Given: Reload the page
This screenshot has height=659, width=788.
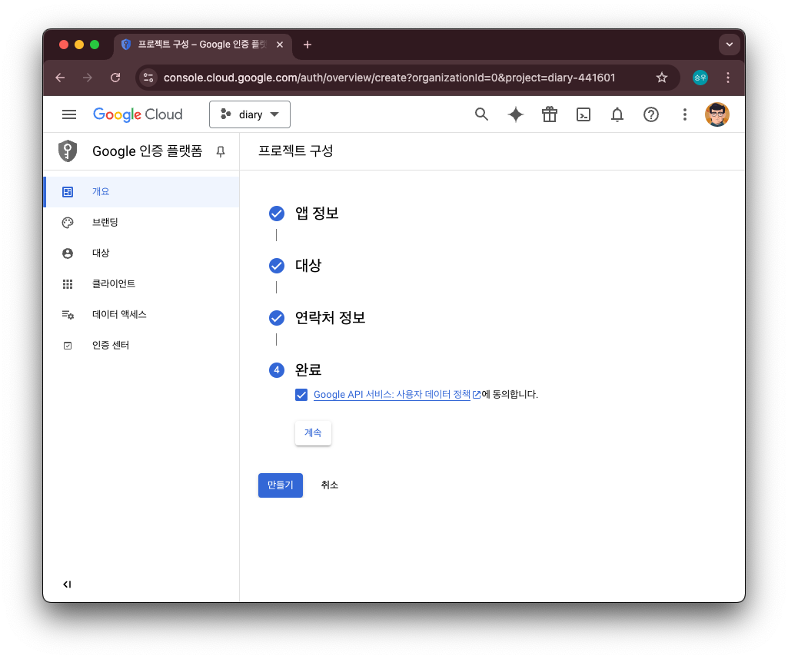Looking at the screenshot, I should click(115, 78).
